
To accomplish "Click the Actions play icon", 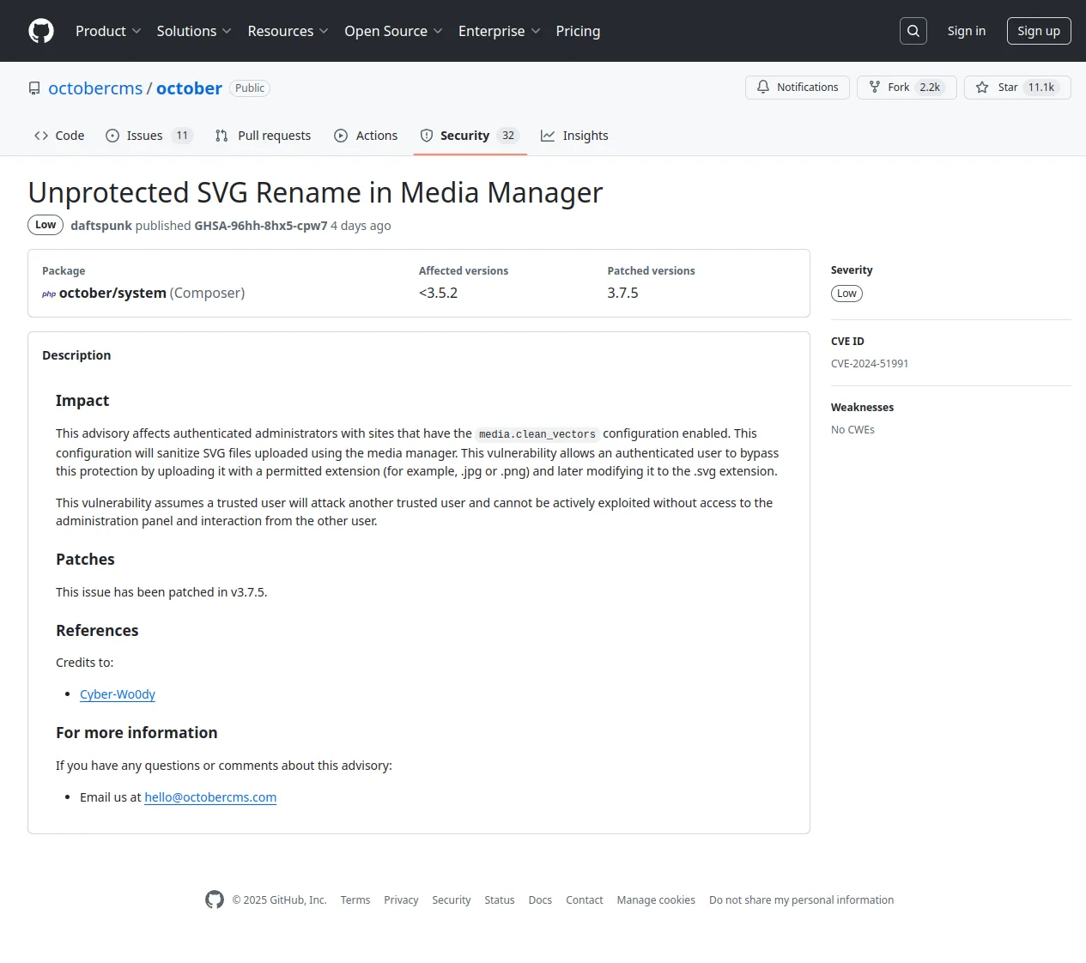I will [x=341, y=136].
